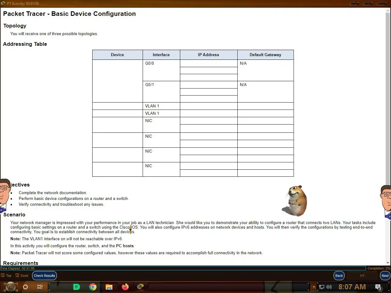Click the Requirements heading

21,263
